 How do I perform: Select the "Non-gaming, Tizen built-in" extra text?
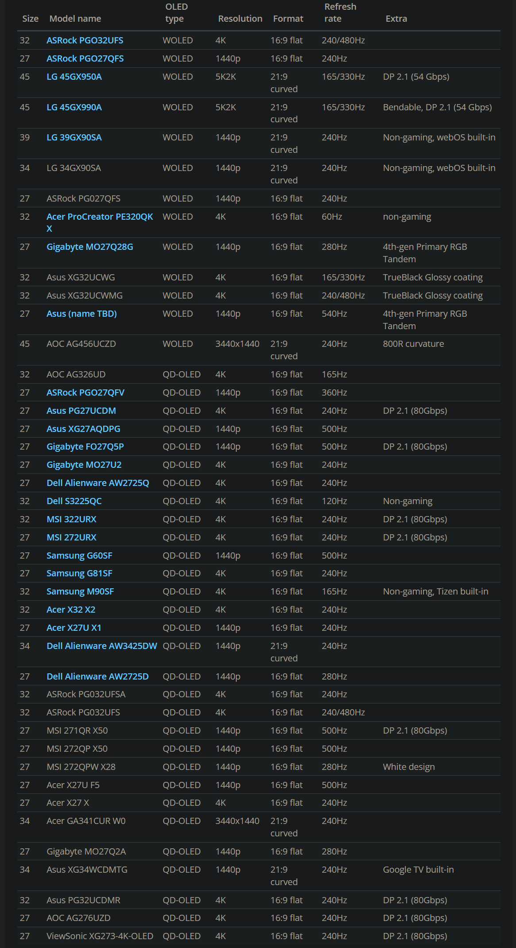pos(436,591)
